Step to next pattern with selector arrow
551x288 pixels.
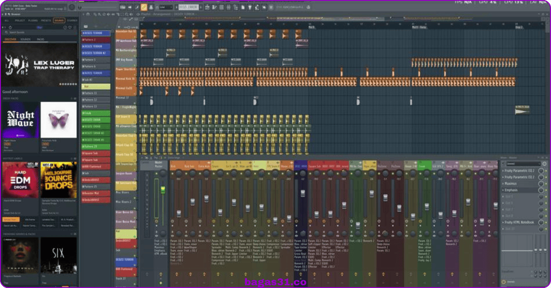[201, 7]
